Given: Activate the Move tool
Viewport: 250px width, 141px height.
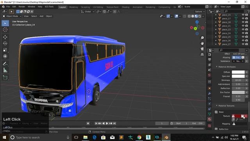Looking at the screenshot, I should pyautogui.click(x=5, y=37).
